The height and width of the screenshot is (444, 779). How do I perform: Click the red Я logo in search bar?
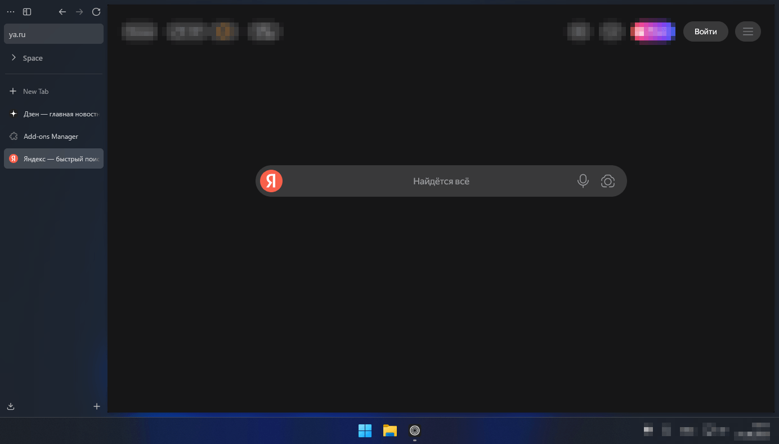tap(271, 181)
